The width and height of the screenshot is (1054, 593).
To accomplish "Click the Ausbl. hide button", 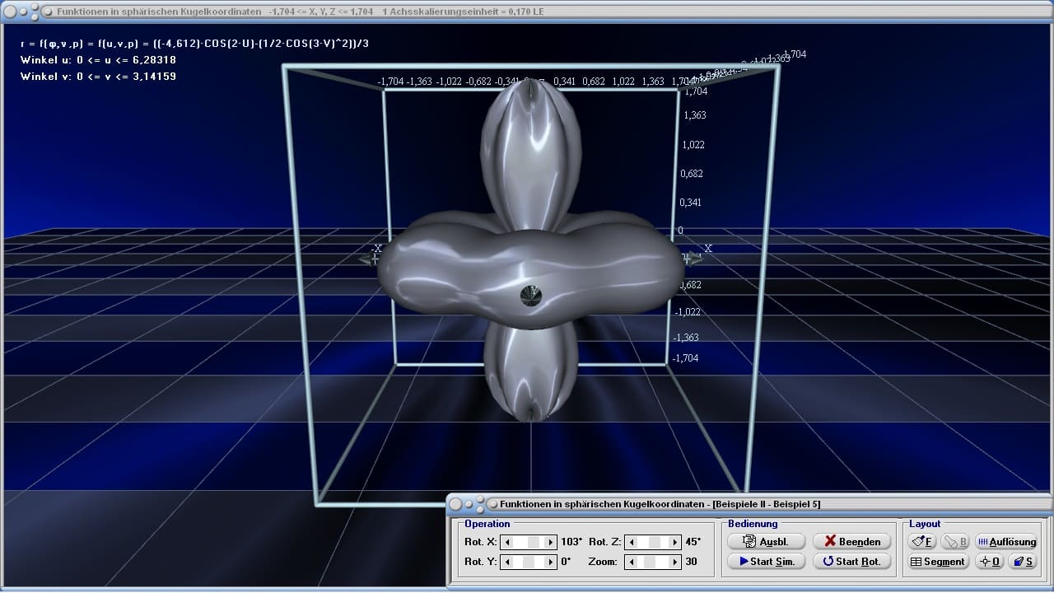I will pos(766,541).
